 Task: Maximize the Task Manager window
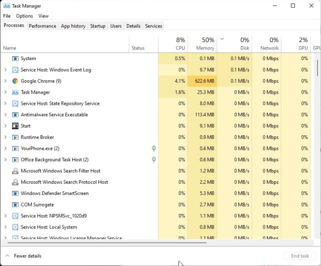click(x=293, y=6)
